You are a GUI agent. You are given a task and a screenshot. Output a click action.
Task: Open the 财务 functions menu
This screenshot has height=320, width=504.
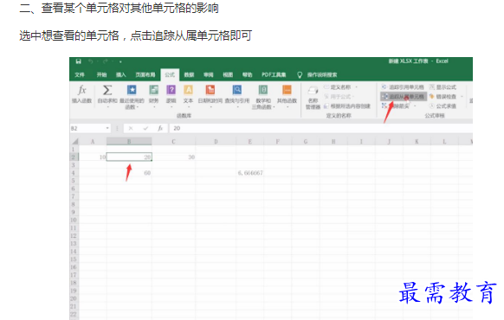click(x=153, y=96)
